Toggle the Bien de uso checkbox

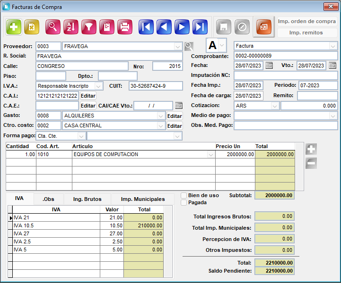tap(184, 195)
